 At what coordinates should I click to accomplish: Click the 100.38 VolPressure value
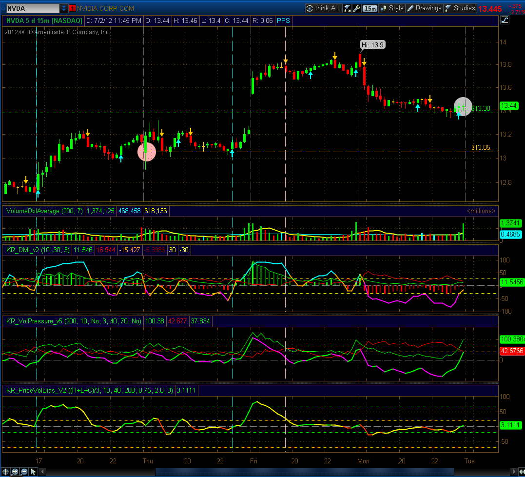[x=155, y=321]
